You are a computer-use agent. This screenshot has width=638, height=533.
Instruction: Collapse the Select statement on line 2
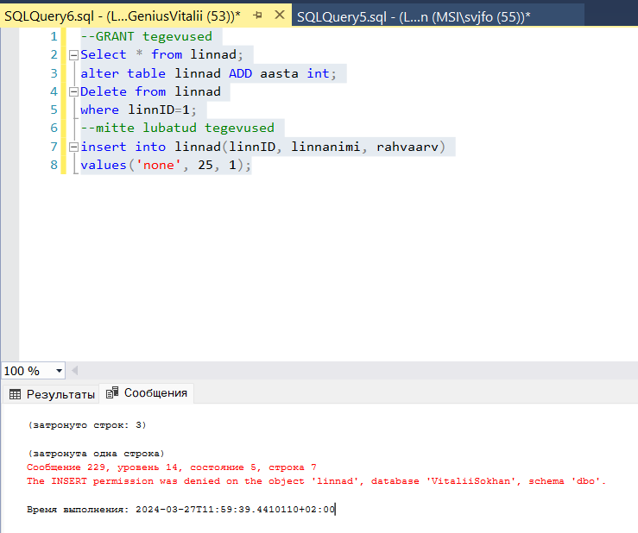73,55
